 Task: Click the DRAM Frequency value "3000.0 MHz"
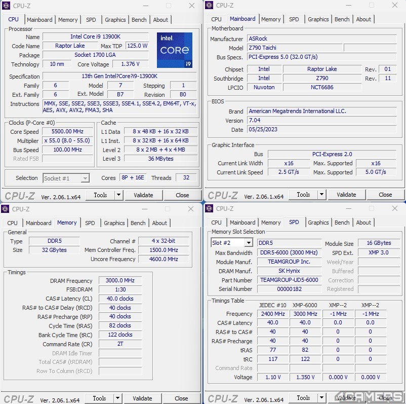[120, 280]
